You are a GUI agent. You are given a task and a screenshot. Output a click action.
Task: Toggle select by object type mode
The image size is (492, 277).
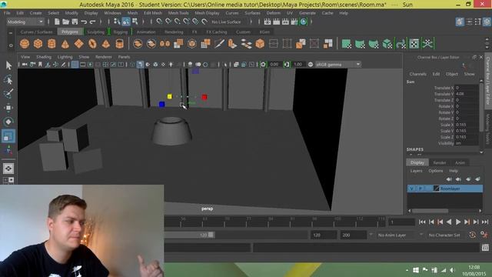point(126,22)
